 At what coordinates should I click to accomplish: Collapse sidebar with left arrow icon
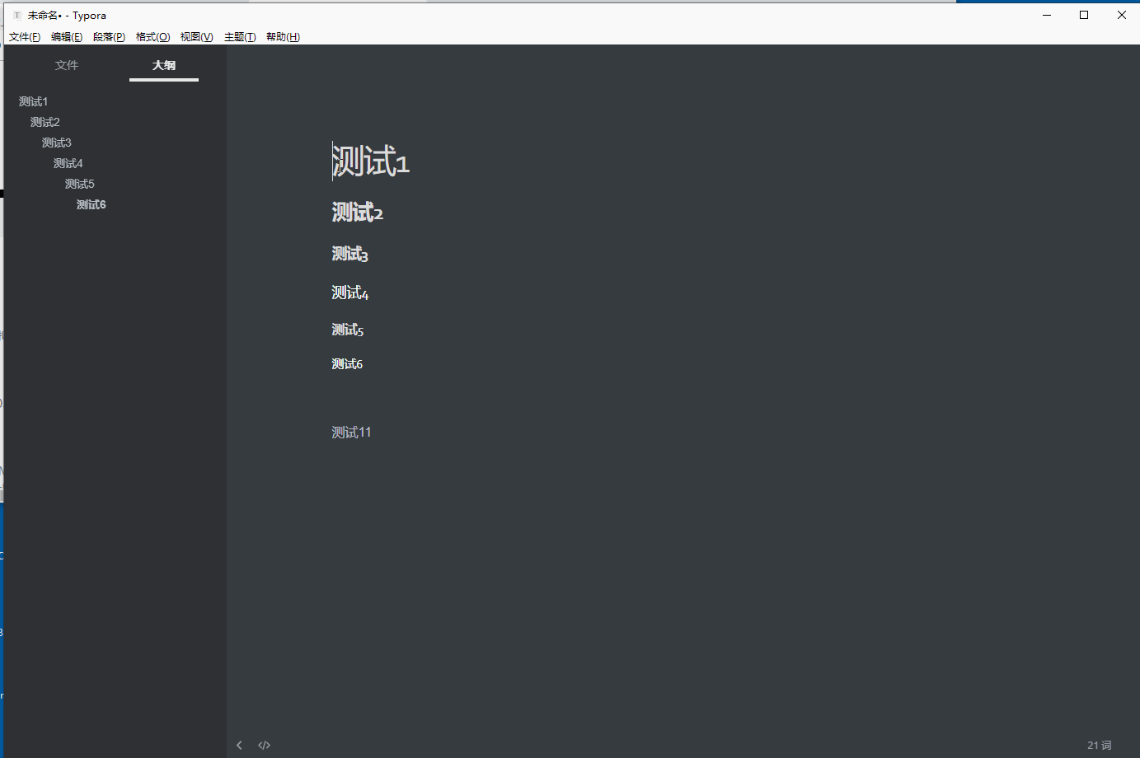[x=239, y=745]
